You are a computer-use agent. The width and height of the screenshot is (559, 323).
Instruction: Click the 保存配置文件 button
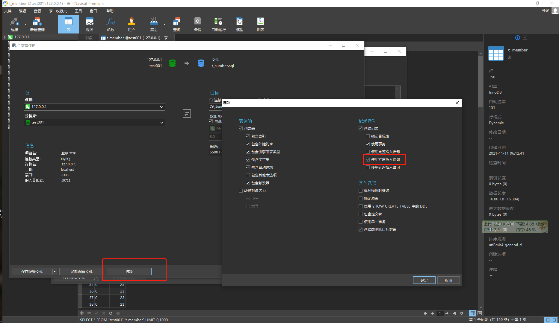pyautogui.click(x=32, y=272)
